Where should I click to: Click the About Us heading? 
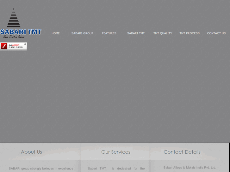point(31,152)
